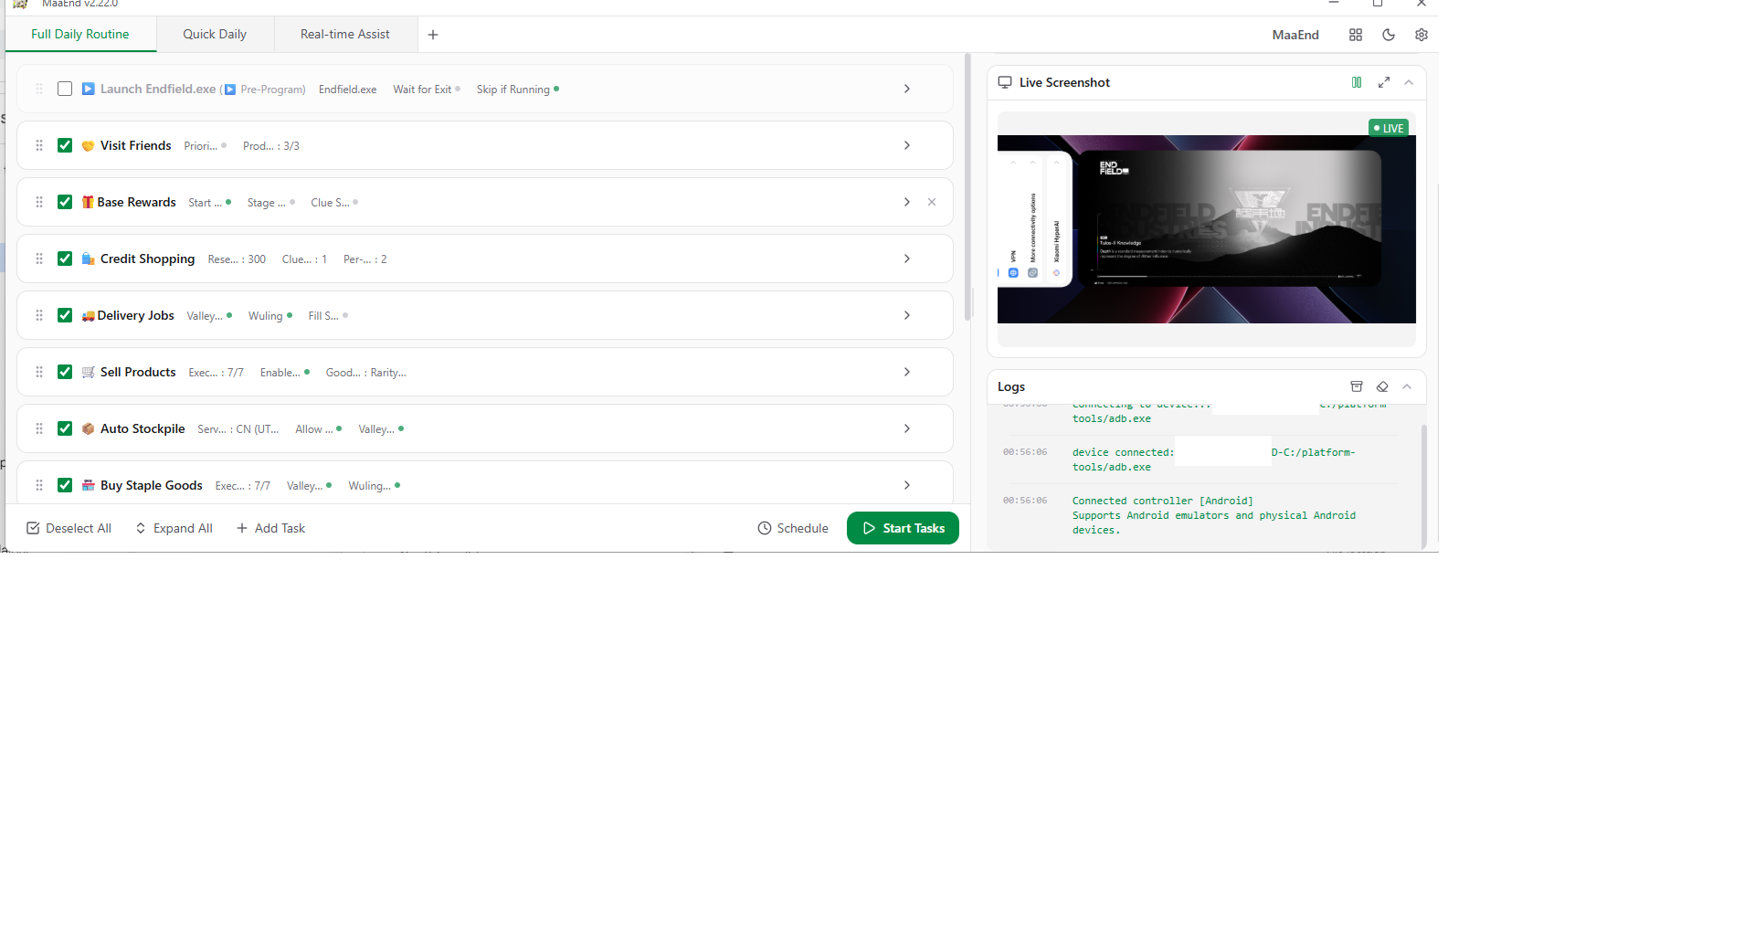The height and width of the screenshot is (940, 1754).
Task: Click the Expand All button
Action: click(174, 528)
